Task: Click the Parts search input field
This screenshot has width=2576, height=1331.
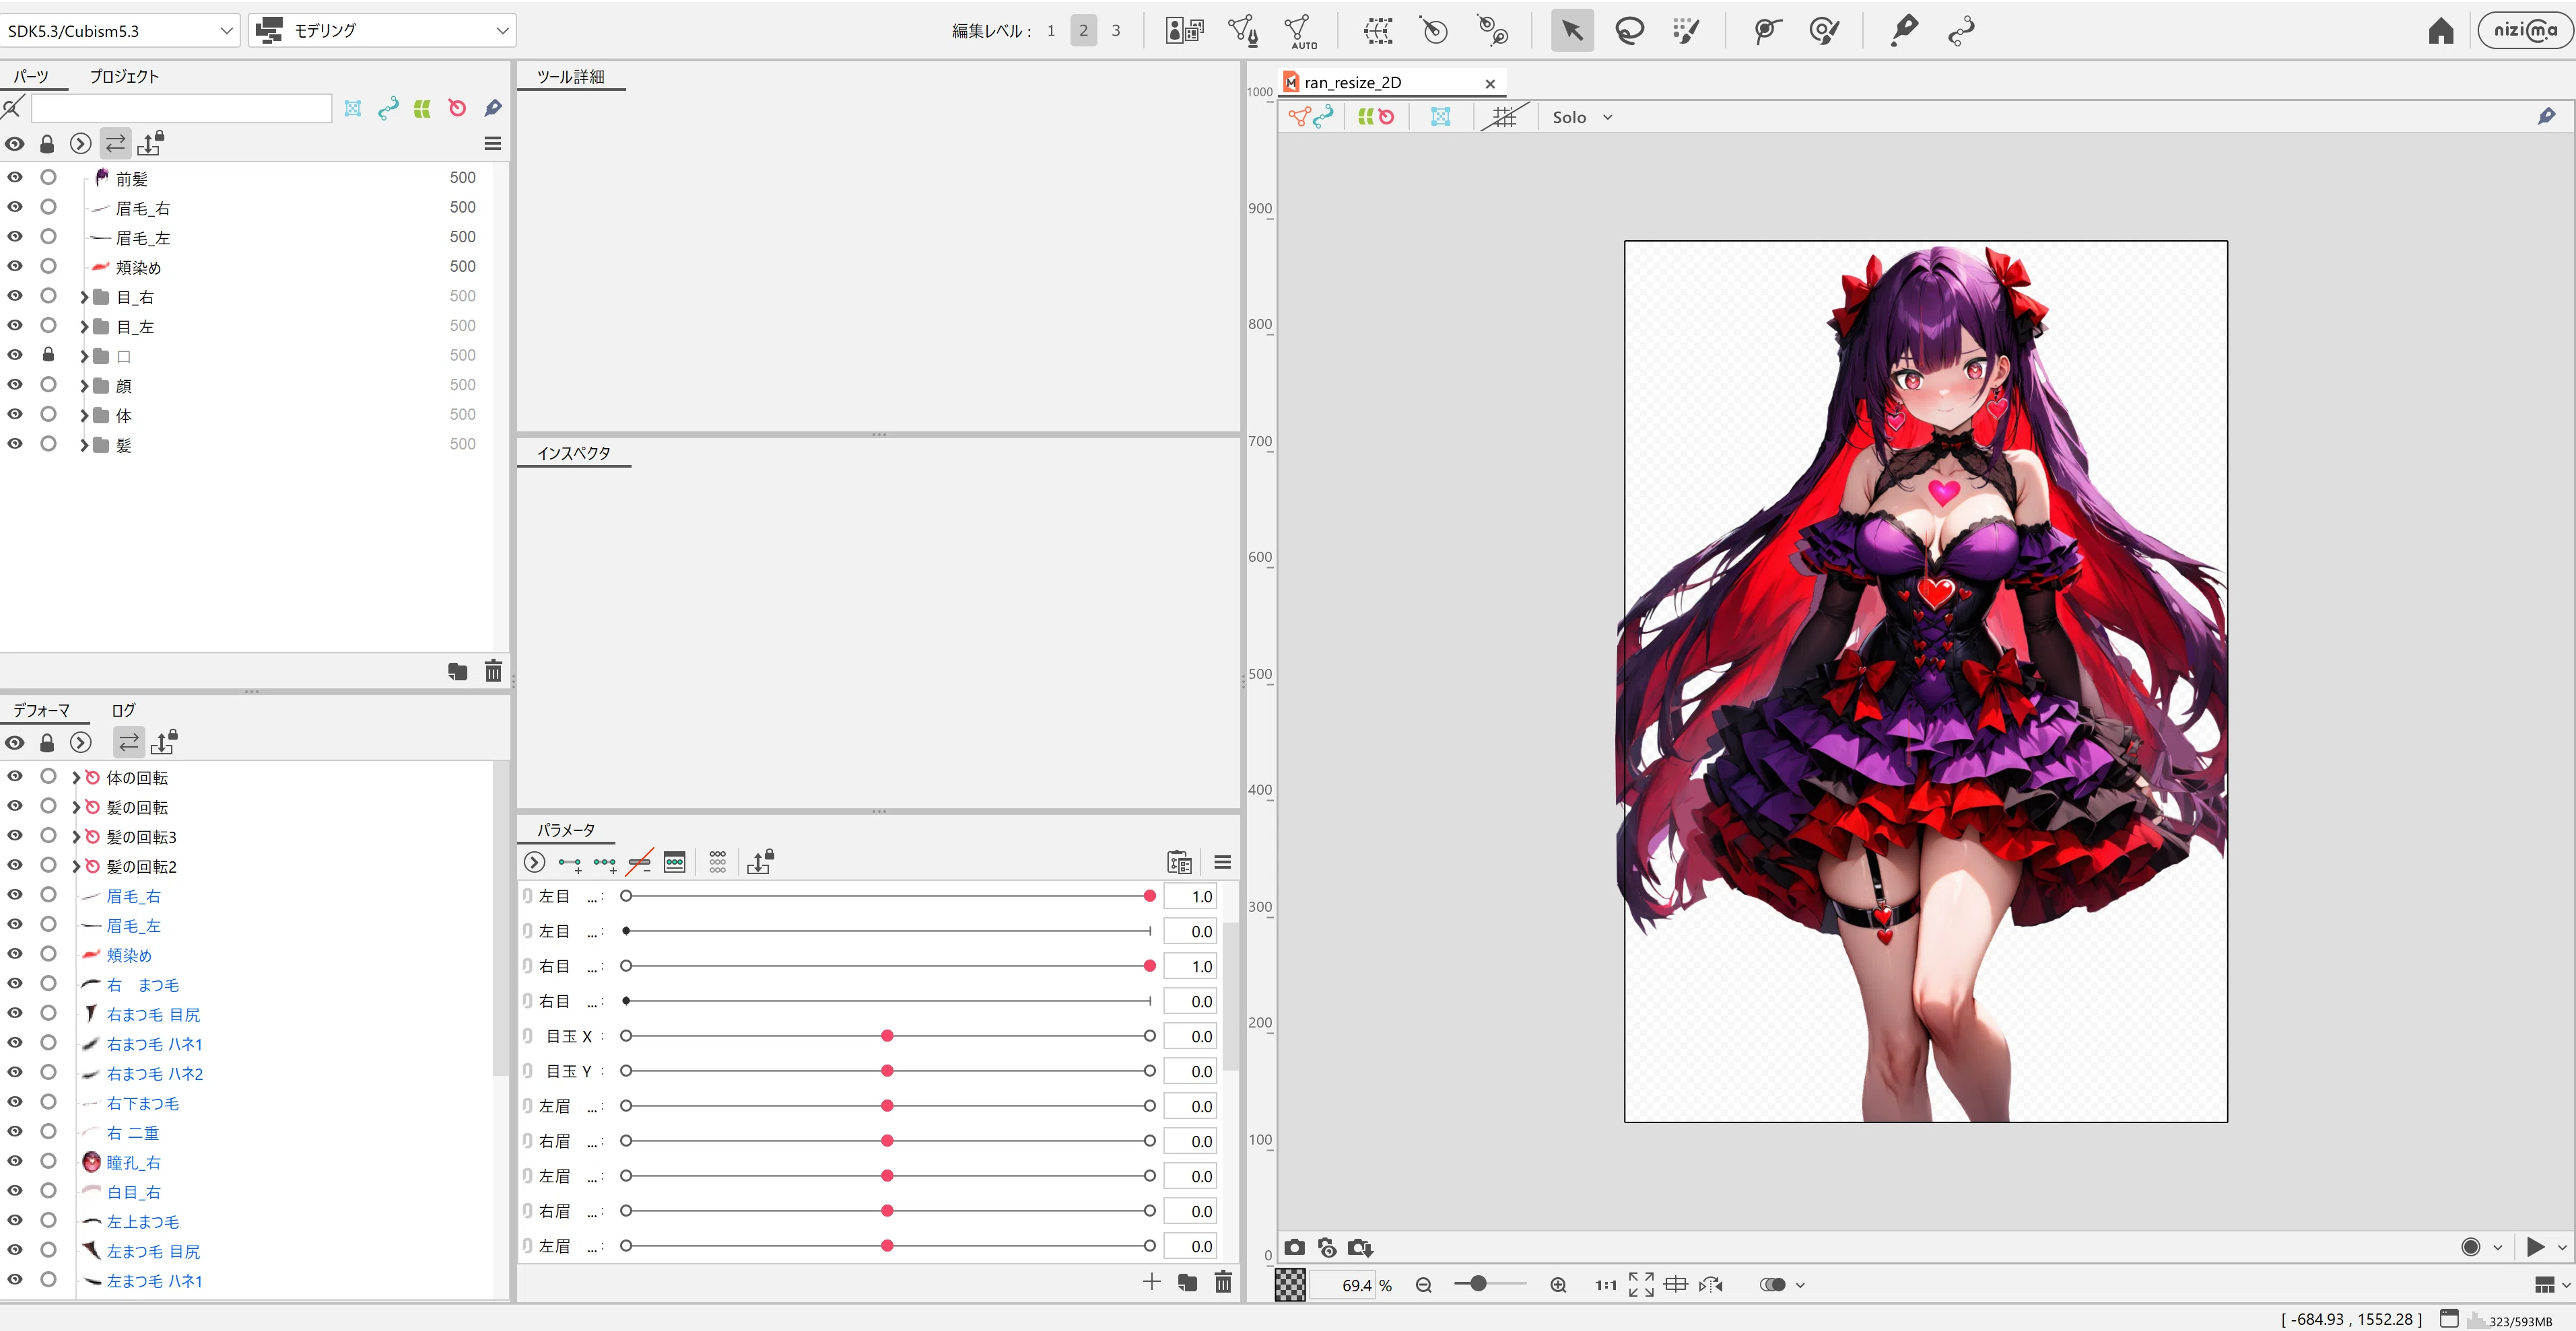Action: point(181,108)
